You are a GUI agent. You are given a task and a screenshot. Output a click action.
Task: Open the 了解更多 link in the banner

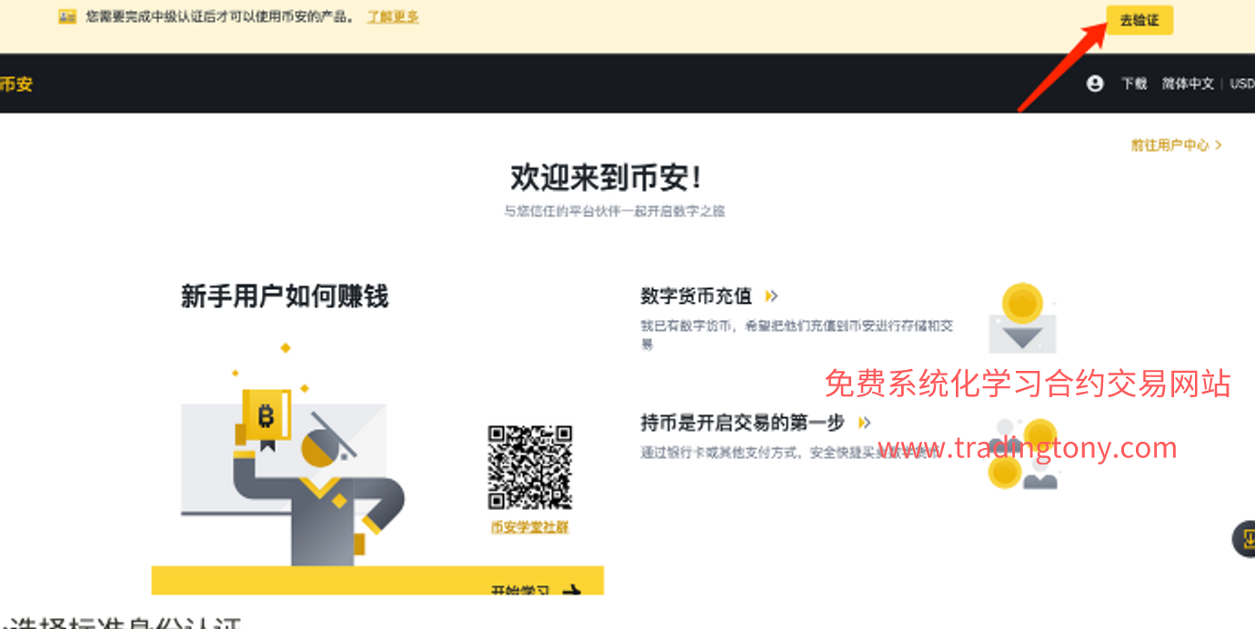393,17
